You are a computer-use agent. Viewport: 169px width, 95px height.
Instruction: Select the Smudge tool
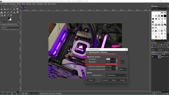coord(17,12)
